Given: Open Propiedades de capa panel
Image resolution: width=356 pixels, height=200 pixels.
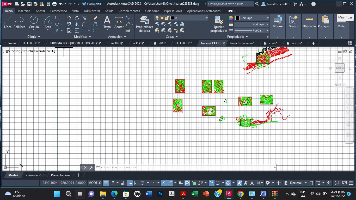Looking at the screenshot, I should [144, 23].
